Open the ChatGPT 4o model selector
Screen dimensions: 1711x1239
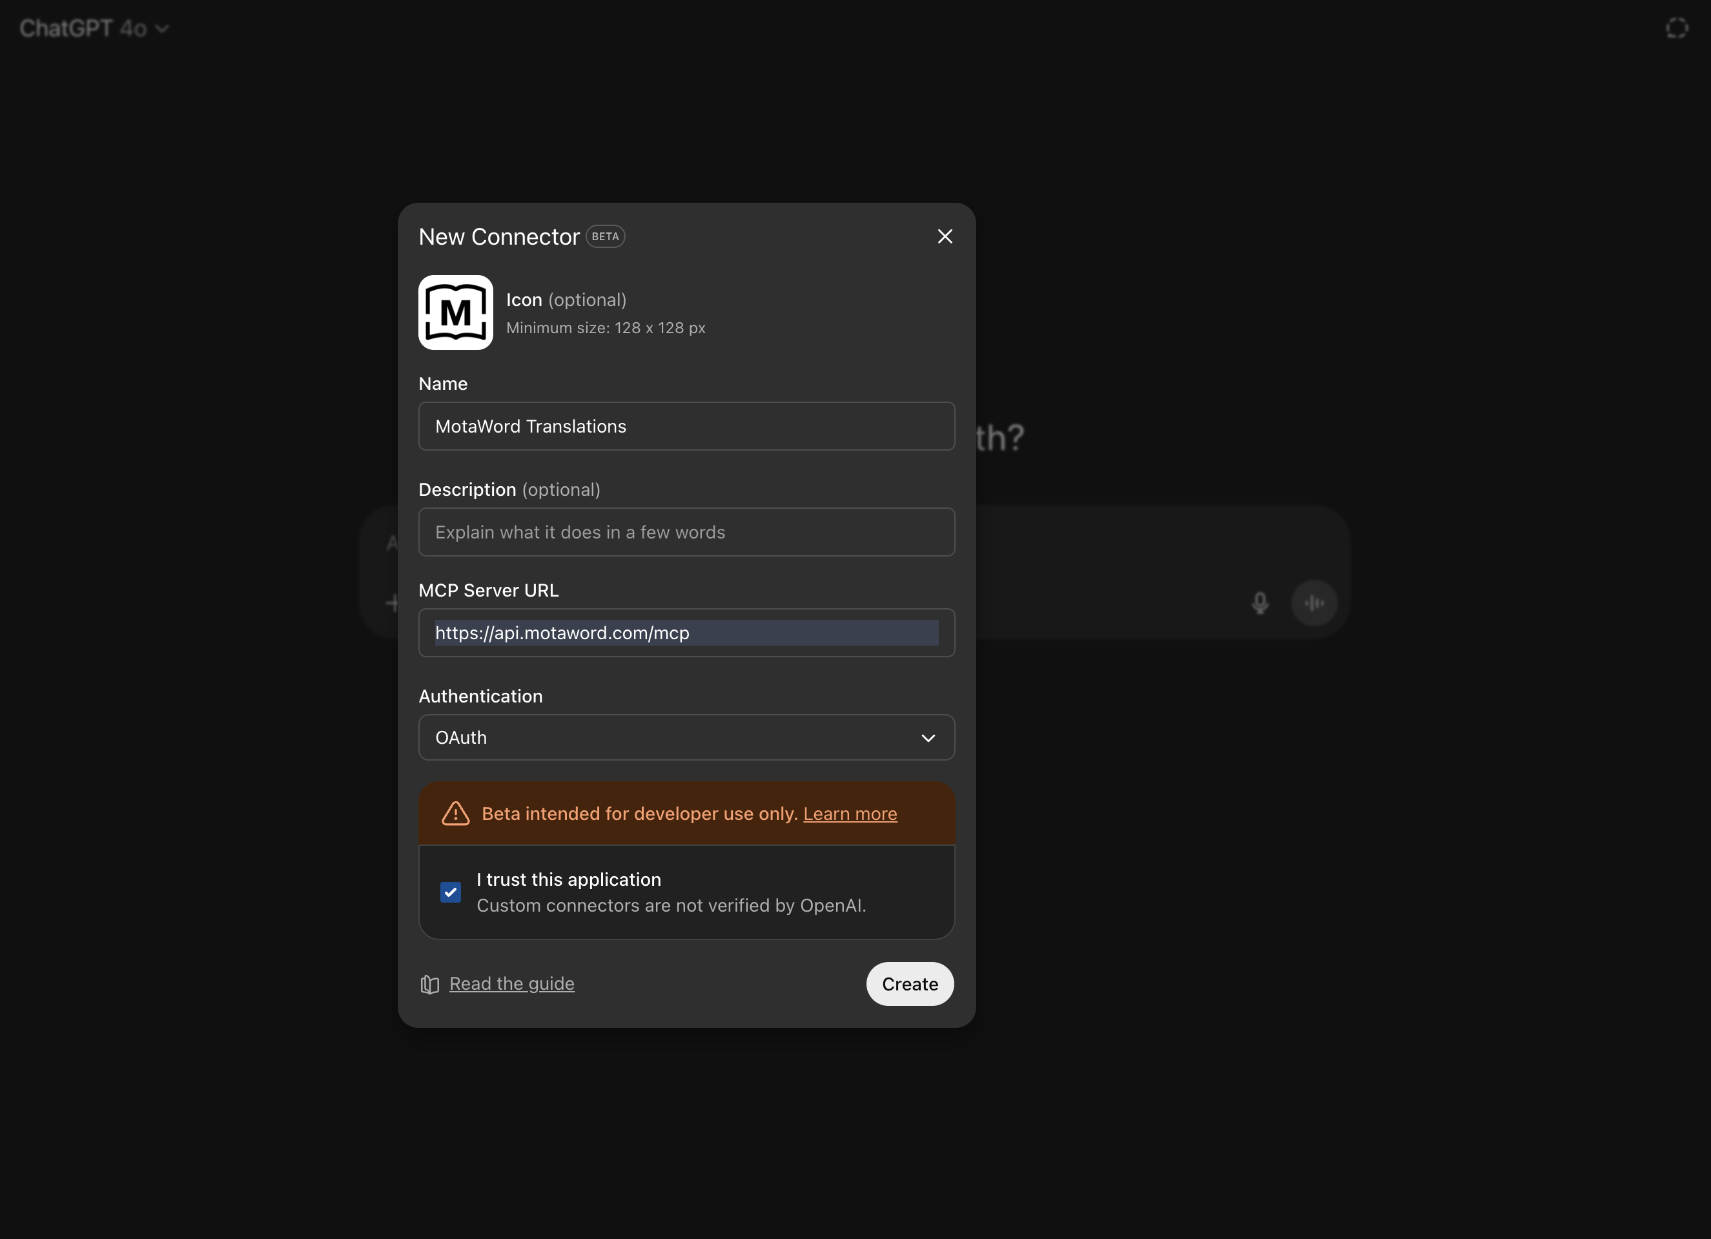point(94,28)
